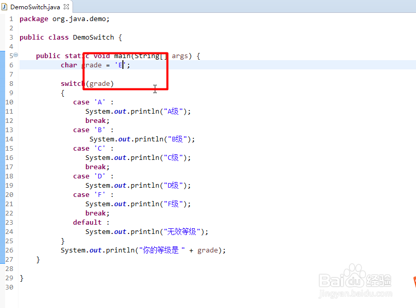Click closing brace on line 29
Screen dimensions: 416x308
tap(22, 278)
